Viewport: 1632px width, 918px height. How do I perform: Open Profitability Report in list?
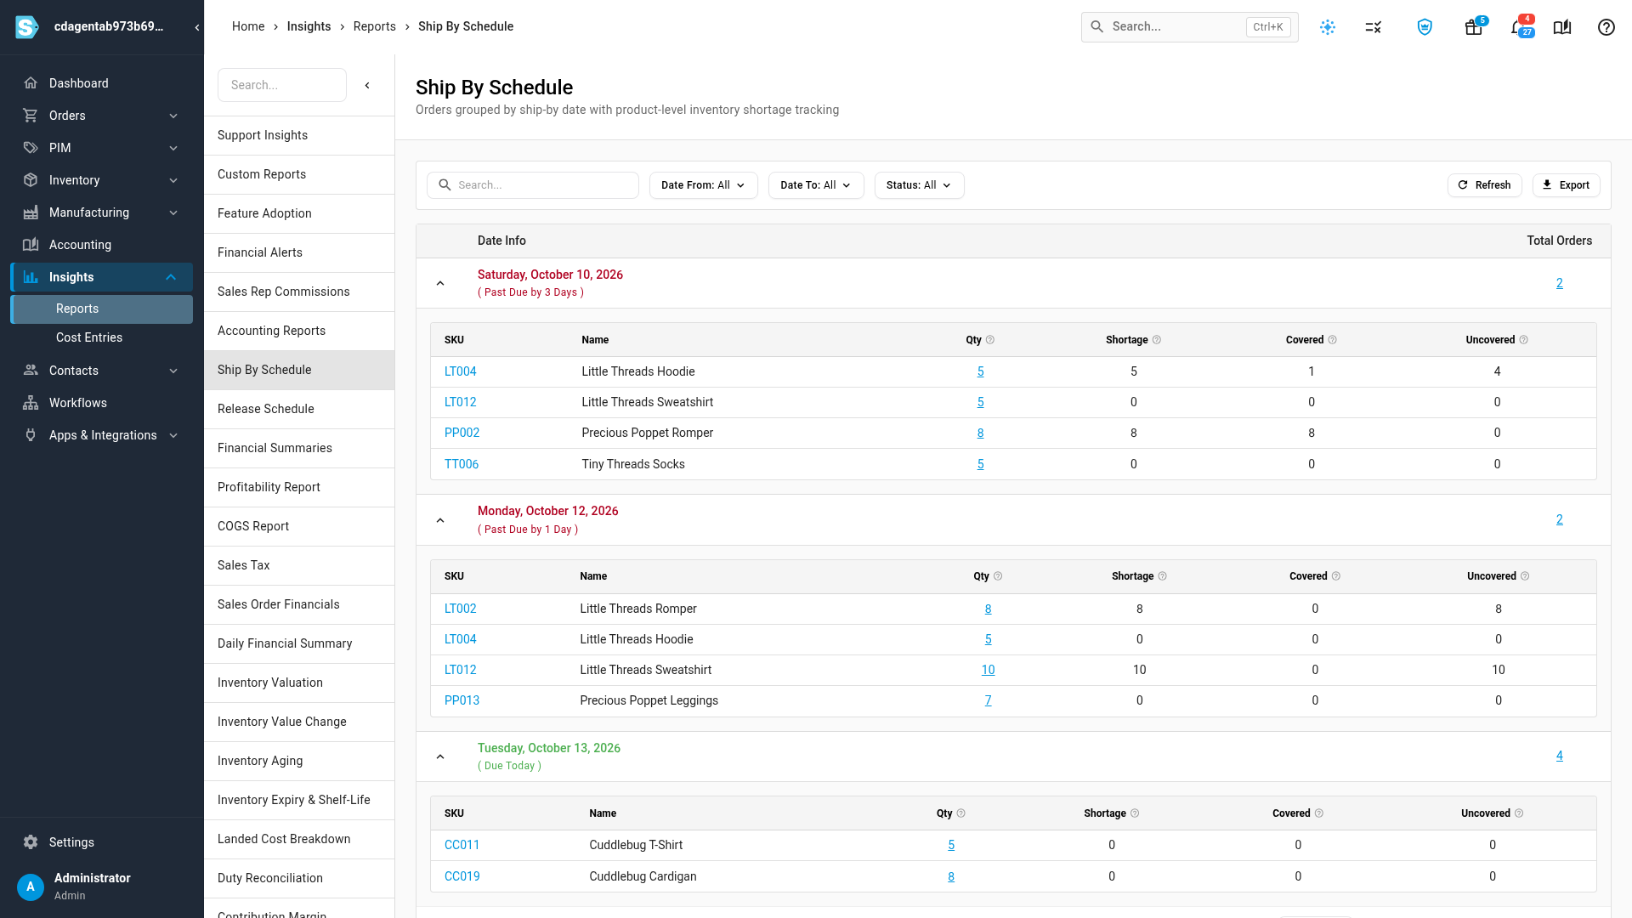[299, 487]
